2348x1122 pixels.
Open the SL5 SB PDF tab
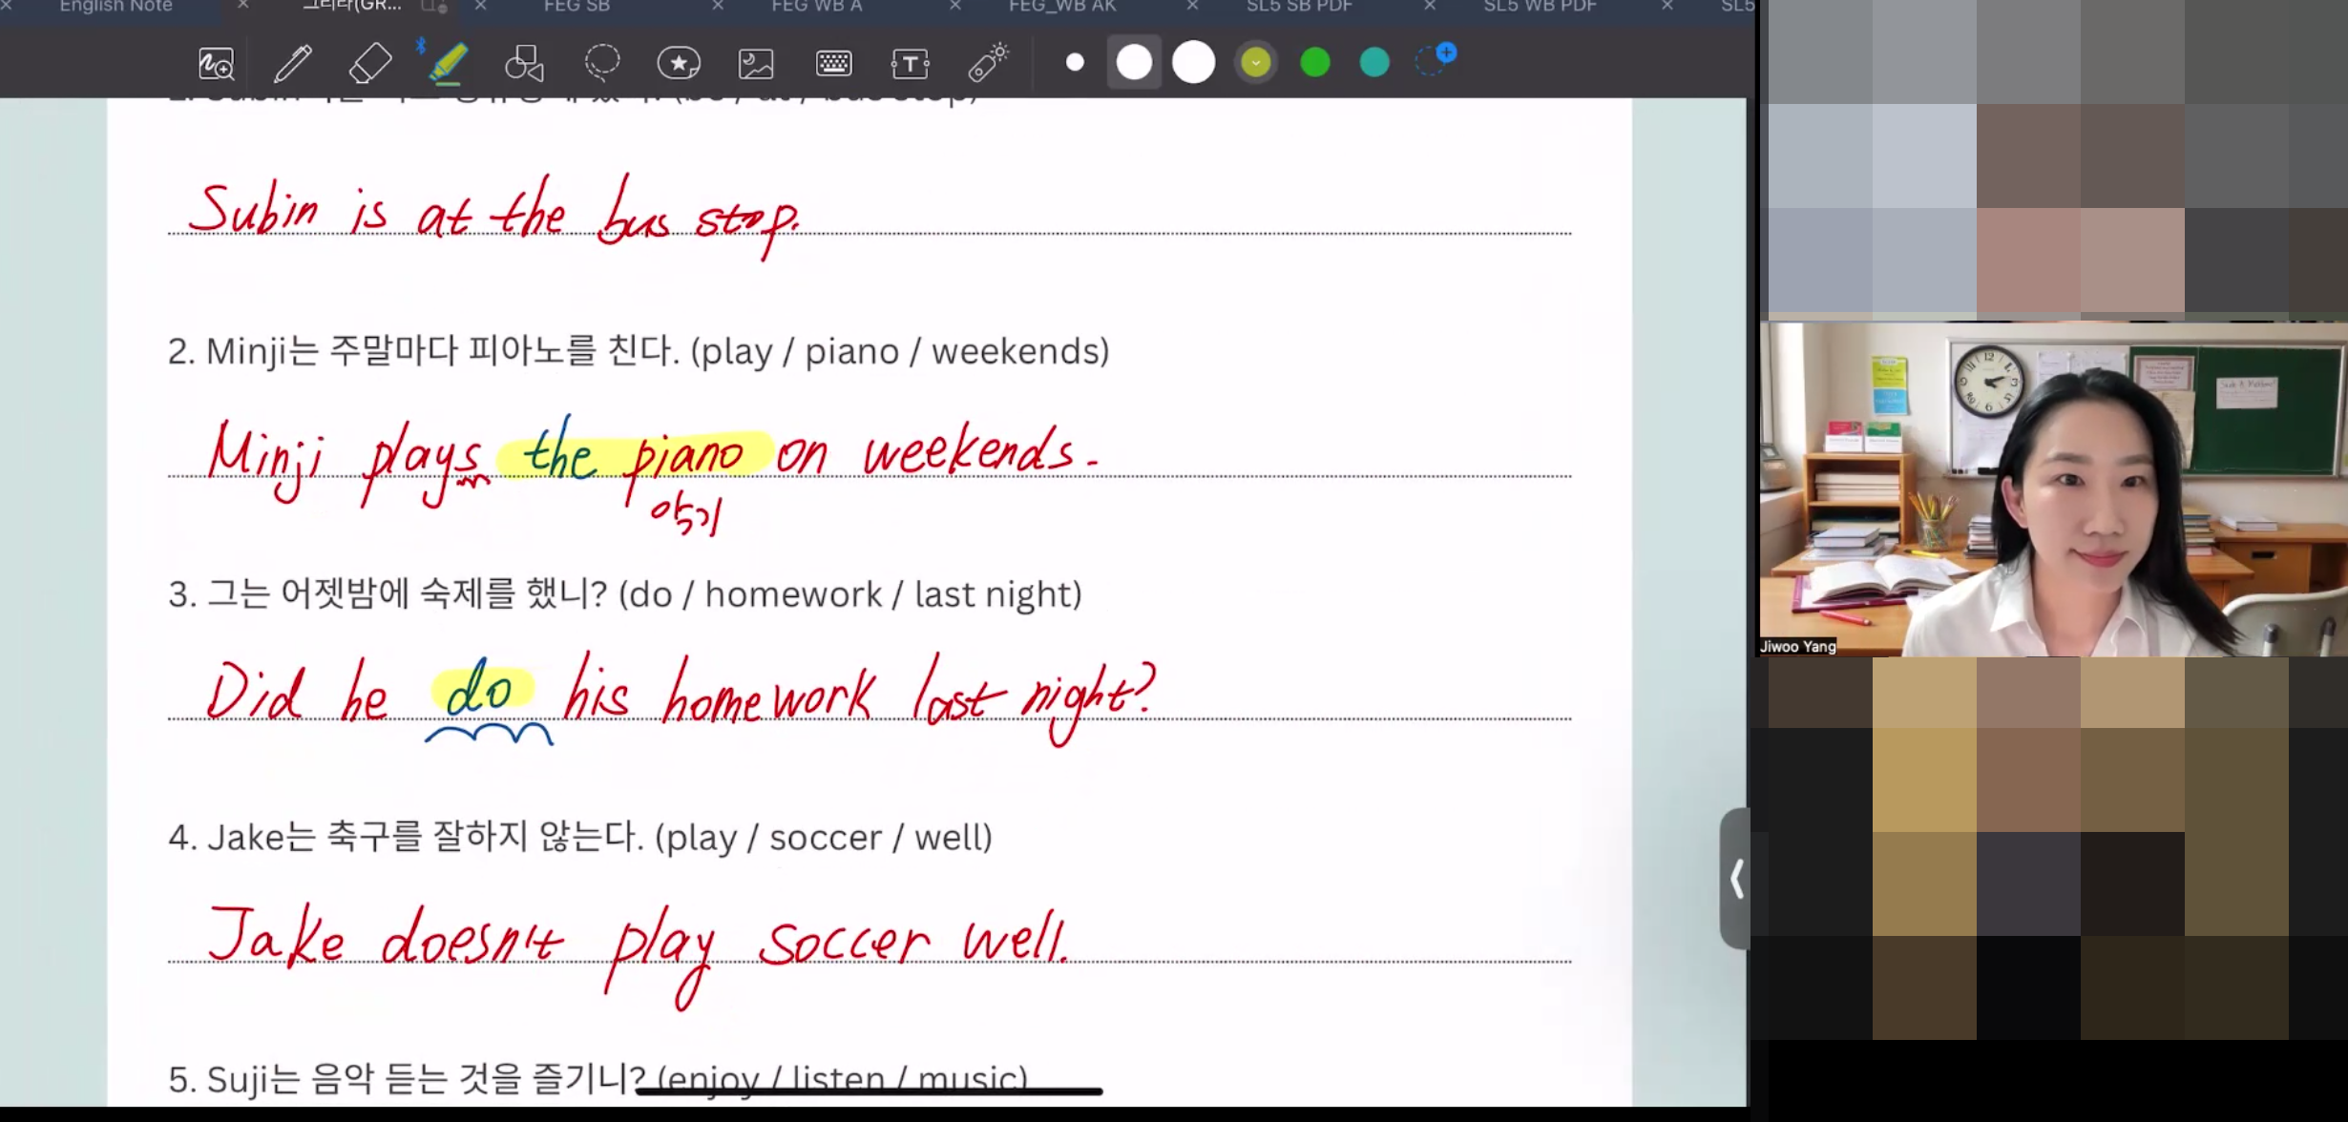click(1299, 7)
